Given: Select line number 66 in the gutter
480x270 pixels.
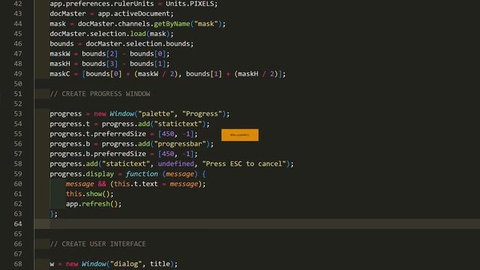Looking at the screenshot, I should click(x=18, y=244).
